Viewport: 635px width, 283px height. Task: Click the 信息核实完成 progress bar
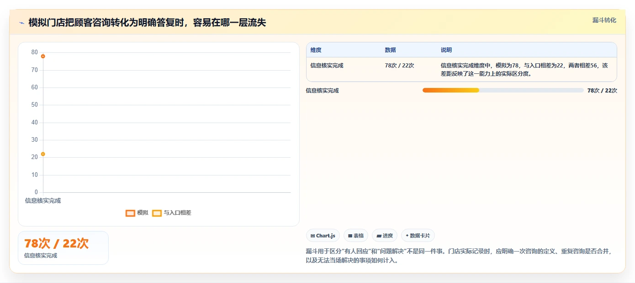(x=503, y=90)
